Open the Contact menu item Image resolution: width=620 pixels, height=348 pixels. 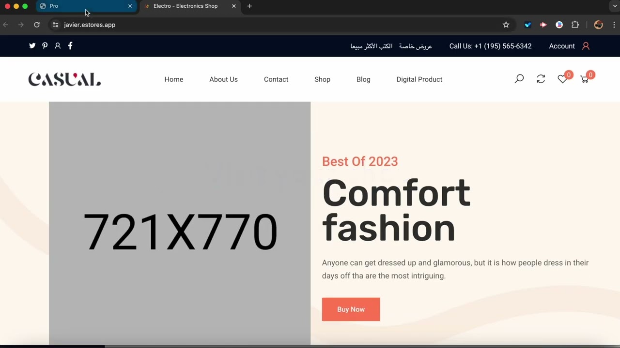point(276,79)
